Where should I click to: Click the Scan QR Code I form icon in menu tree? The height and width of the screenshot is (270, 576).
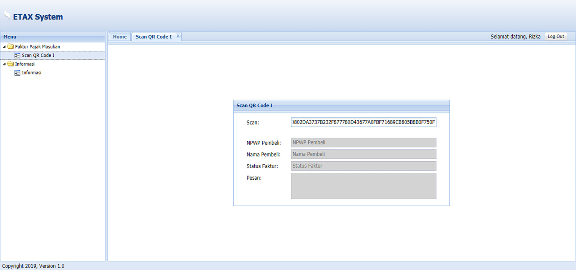tap(17, 55)
